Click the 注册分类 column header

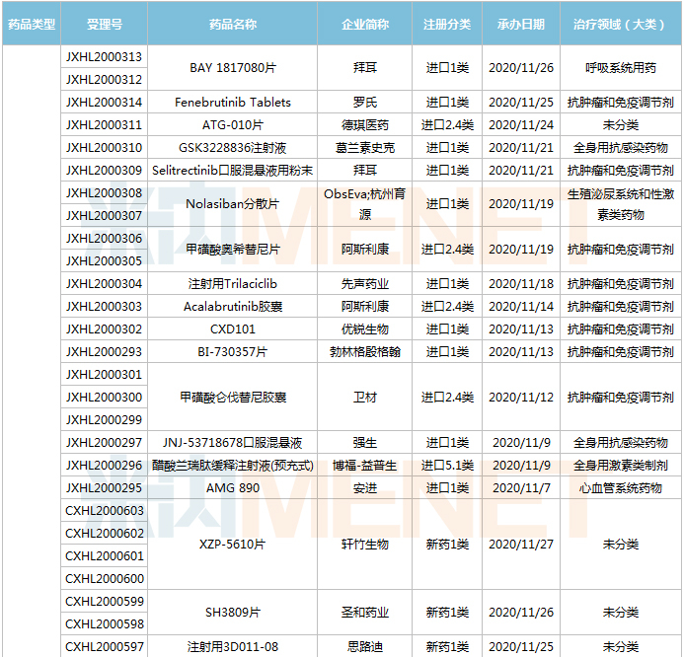coord(447,24)
